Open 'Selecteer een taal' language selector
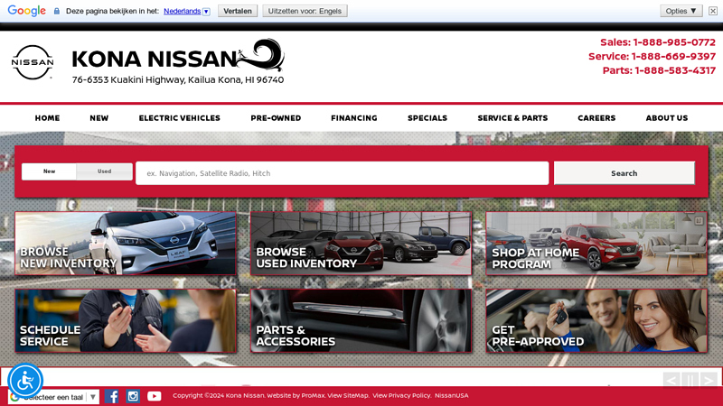Viewport: 723px width, 406px height. 54,397
